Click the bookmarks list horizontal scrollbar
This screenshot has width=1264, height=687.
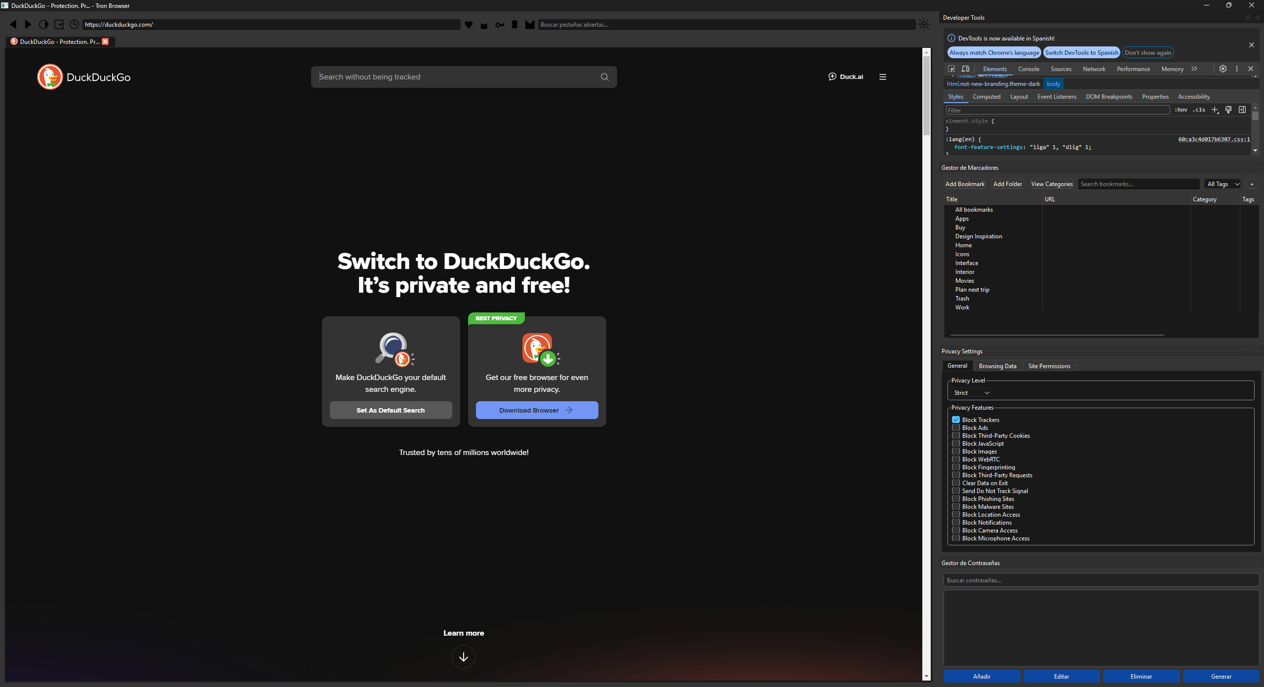pyautogui.click(x=1057, y=335)
